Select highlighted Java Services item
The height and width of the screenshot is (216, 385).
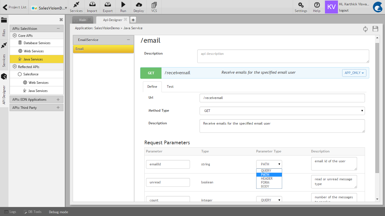click(x=37, y=59)
